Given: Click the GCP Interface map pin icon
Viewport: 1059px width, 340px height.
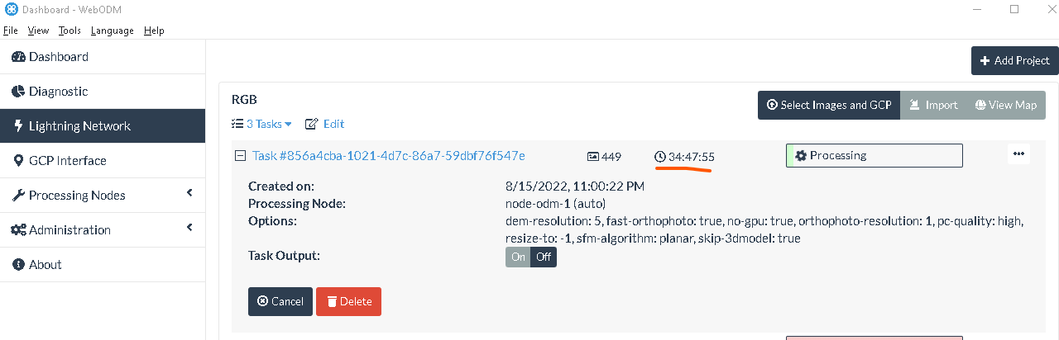Looking at the screenshot, I should 19,161.
